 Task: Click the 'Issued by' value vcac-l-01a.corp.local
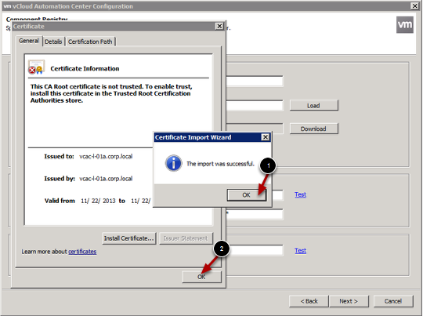pos(106,179)
